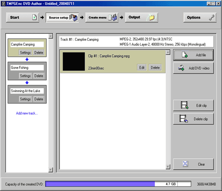Open Settings for the Gone Fishing track
This screenshot has height=191, width=222.
coord(25,76)
